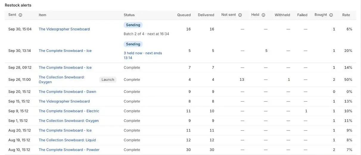
Task: Click the Delivered value 10 in Electric row
Action: coord(212,111)
